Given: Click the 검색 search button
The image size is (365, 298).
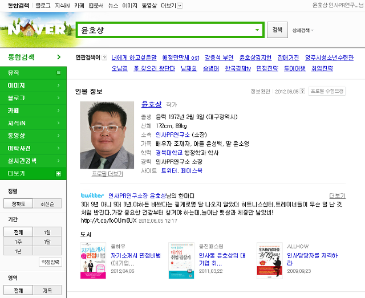Looking at the screenshot, I should point(277,30).
